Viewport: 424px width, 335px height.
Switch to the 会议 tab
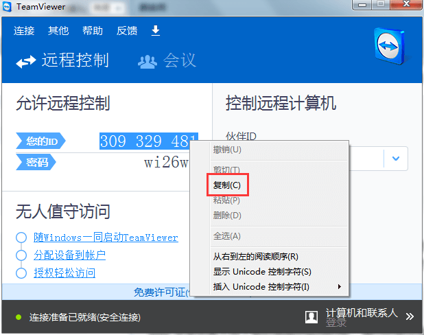[167, 60]
